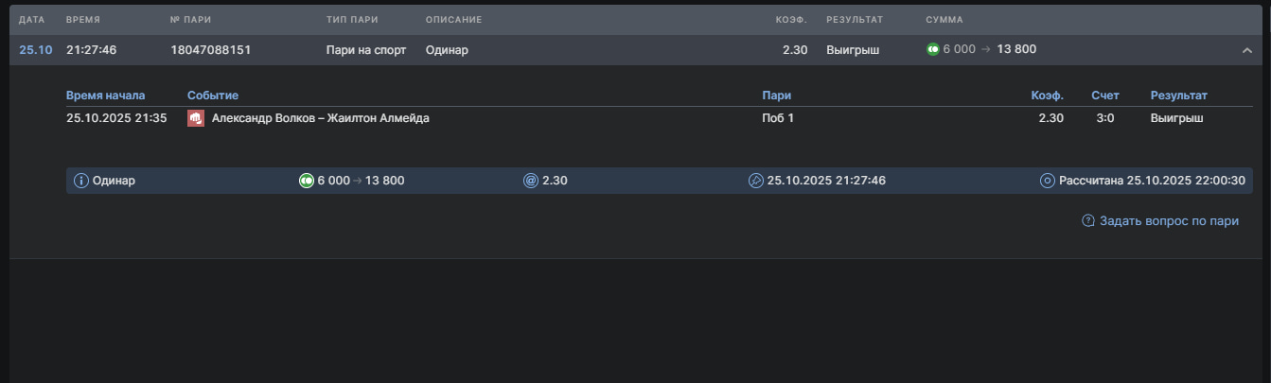Viewport: 1271px width, 383px height.
Task: Open the Александр Волков – Жаилтон Алмейда event
Action: point(320,118)
